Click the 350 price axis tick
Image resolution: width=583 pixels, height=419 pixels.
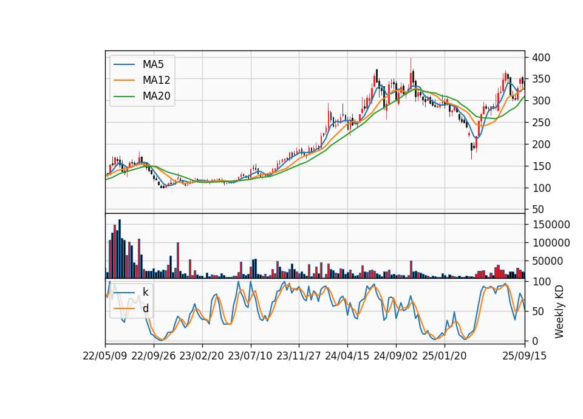click(541, 79)
